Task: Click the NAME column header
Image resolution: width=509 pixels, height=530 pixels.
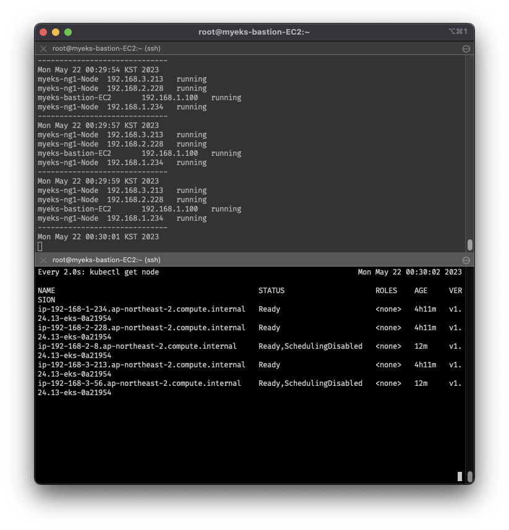Action: 46,291
